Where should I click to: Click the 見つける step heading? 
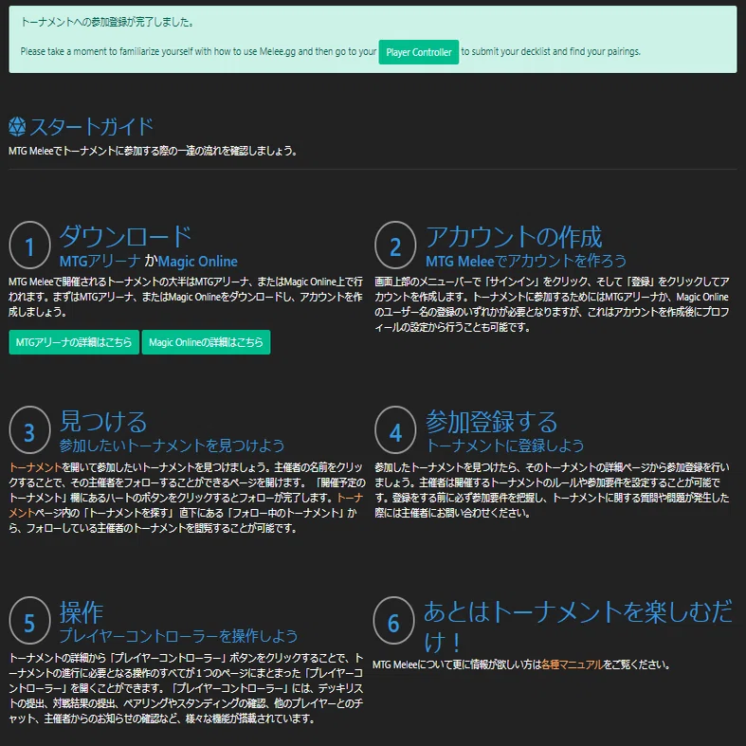pos(103,422)
